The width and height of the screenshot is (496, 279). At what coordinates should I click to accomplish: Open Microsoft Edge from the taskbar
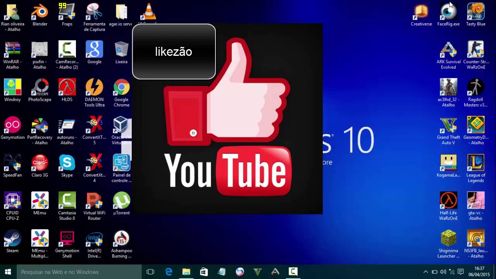pos(169,272)
